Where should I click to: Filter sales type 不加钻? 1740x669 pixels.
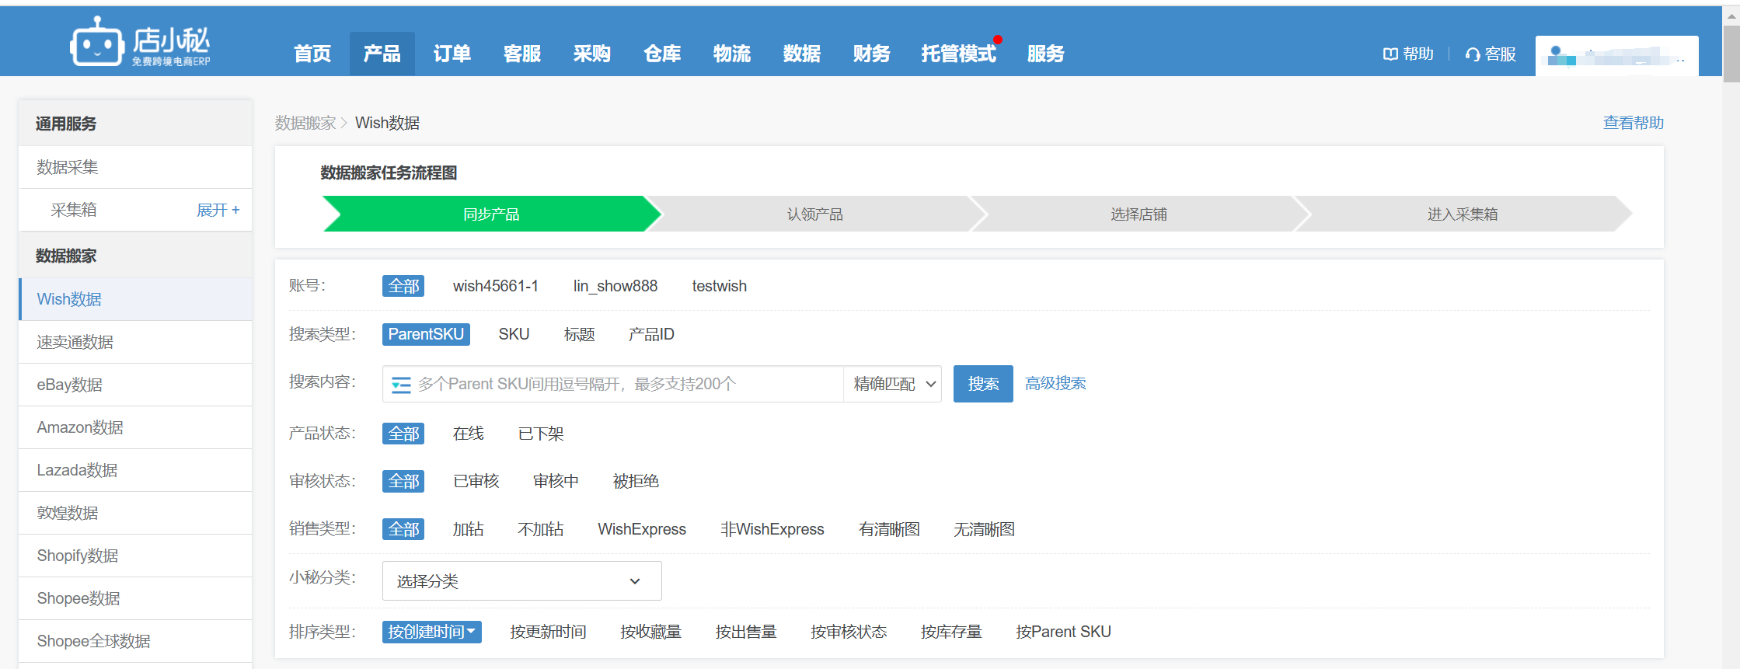pos(541,529)
